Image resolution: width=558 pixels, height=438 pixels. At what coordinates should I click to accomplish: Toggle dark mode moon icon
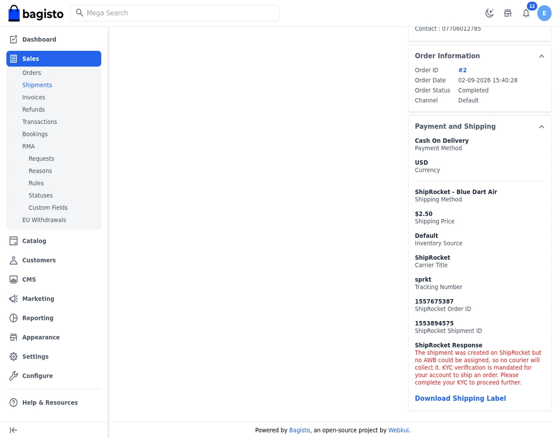[x=490, y=13]
